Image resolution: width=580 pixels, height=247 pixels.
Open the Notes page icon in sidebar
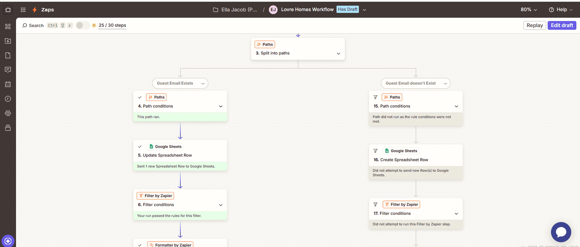(8, 55)
